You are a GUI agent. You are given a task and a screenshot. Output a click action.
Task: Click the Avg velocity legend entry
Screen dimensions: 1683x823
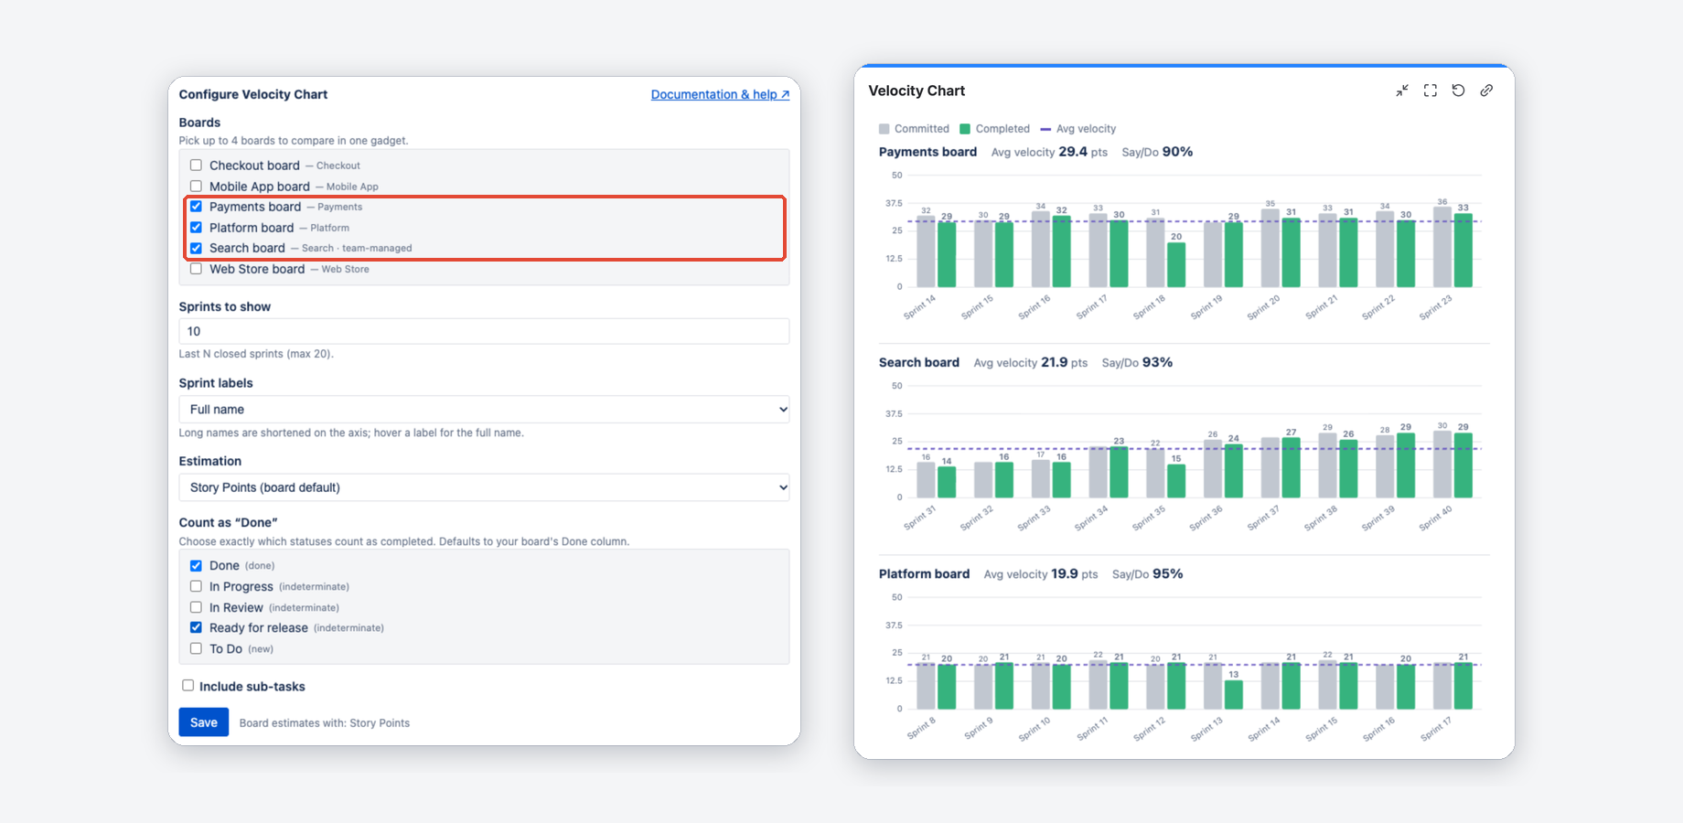point(1078,129)
